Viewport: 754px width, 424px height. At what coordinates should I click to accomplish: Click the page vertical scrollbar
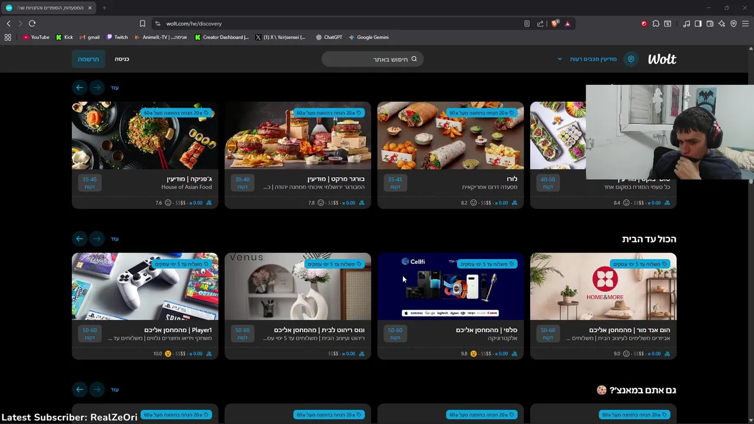coord(751,236)
